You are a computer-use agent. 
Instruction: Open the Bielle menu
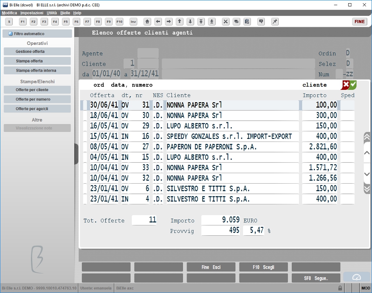(x=65, y=13)
